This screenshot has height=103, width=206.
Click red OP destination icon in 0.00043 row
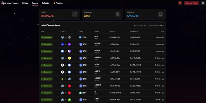pyautogui.click(x=69, y=86)
